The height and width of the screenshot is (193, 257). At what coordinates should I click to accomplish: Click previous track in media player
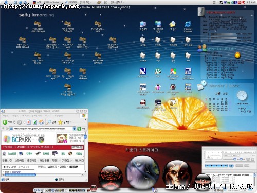coord(207,166)
